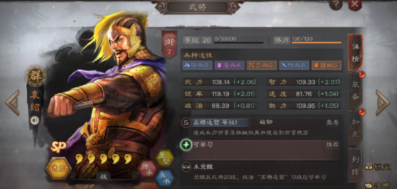Screen dimensions: 397x189
Task: Click the 体力 stamina progress bar
Action: (316, 42)
